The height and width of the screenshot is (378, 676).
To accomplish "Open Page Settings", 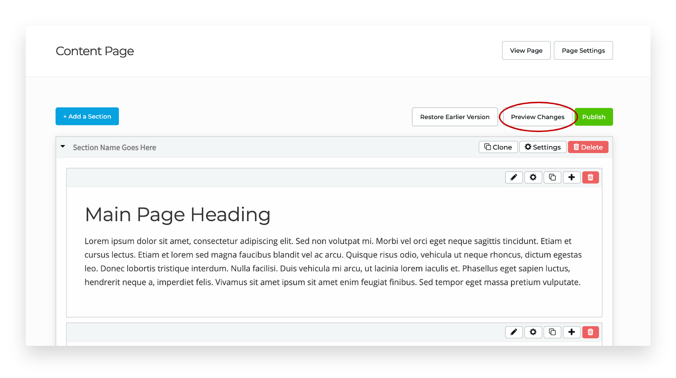I will pyautogui.click(x=583, y=50).
